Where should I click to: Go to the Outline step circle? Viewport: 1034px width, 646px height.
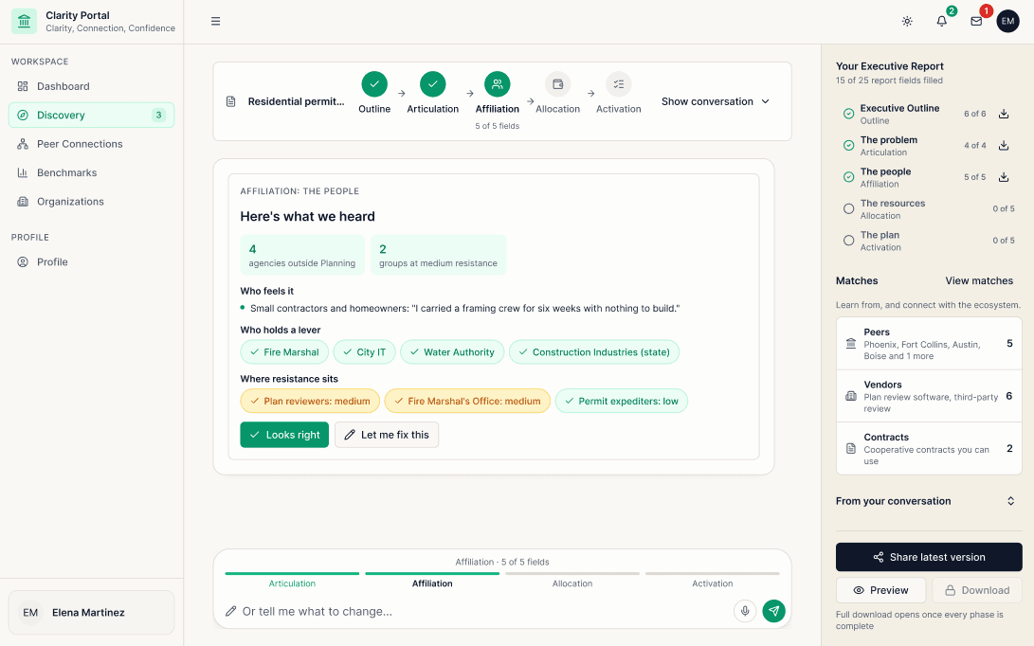[374, 84]
